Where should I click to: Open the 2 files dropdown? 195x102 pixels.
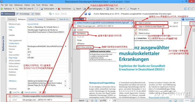click(x=79, y=19)
